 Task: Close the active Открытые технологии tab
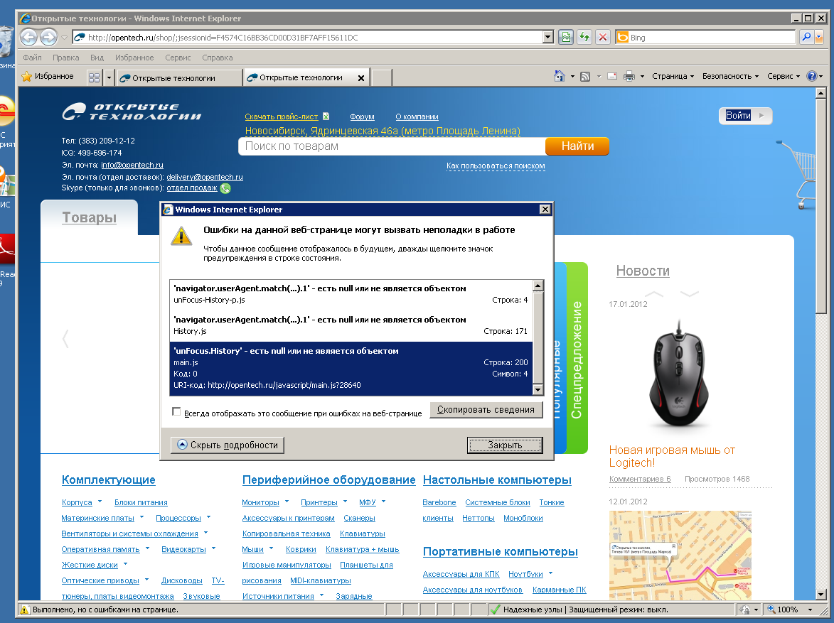click(361, 78)
